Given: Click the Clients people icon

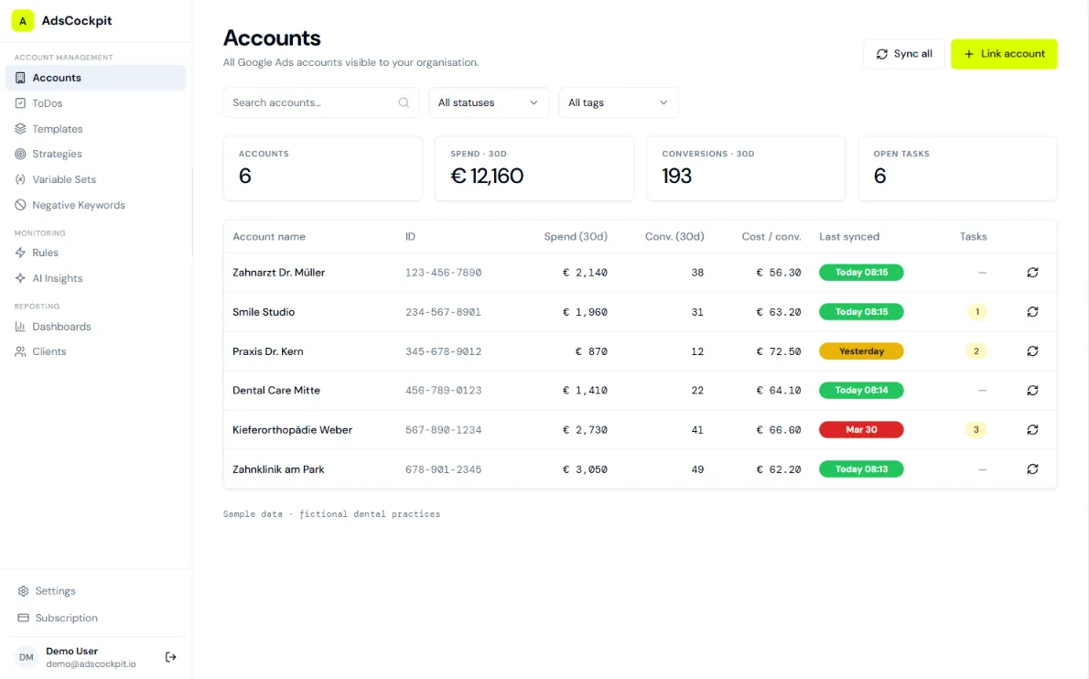Looking at the screenshot, I should 20,352.
